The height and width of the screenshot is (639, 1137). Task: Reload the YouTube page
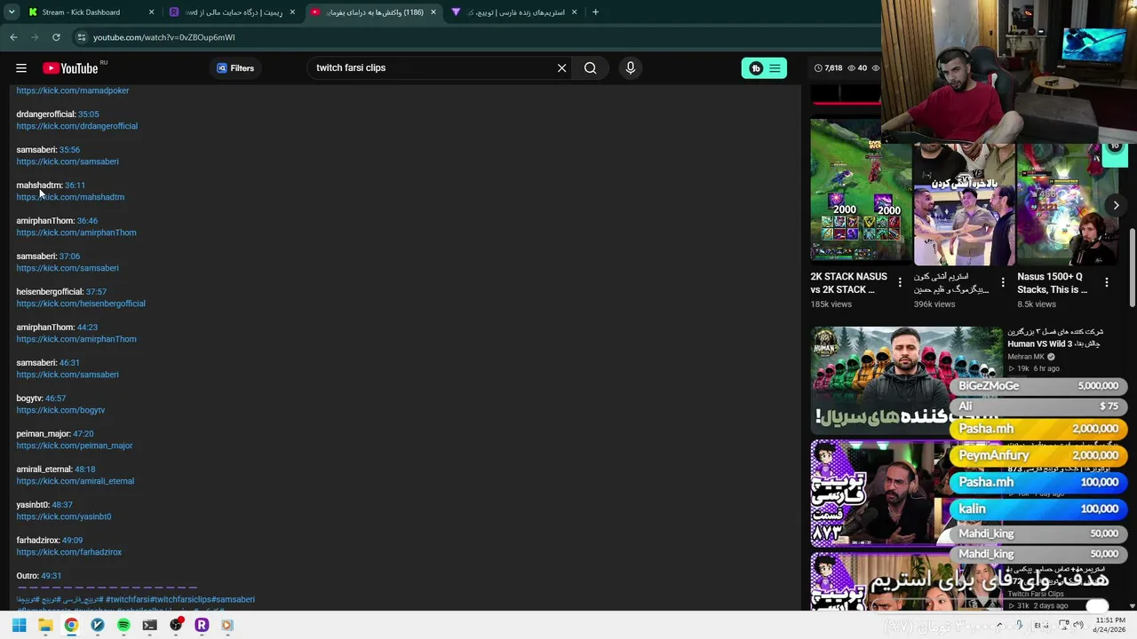coord(56,37)
